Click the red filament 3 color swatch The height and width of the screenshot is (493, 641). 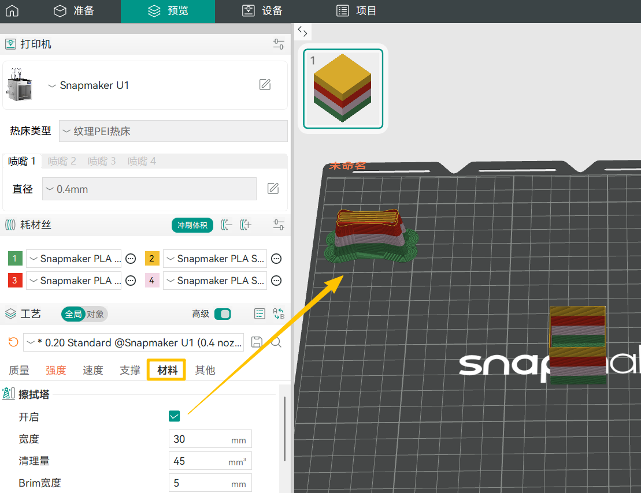[15, 281]
